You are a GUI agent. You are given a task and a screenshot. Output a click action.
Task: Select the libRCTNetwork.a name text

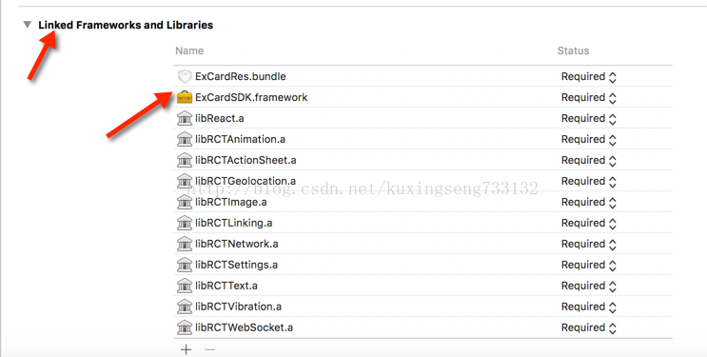(x=237, y=244)
